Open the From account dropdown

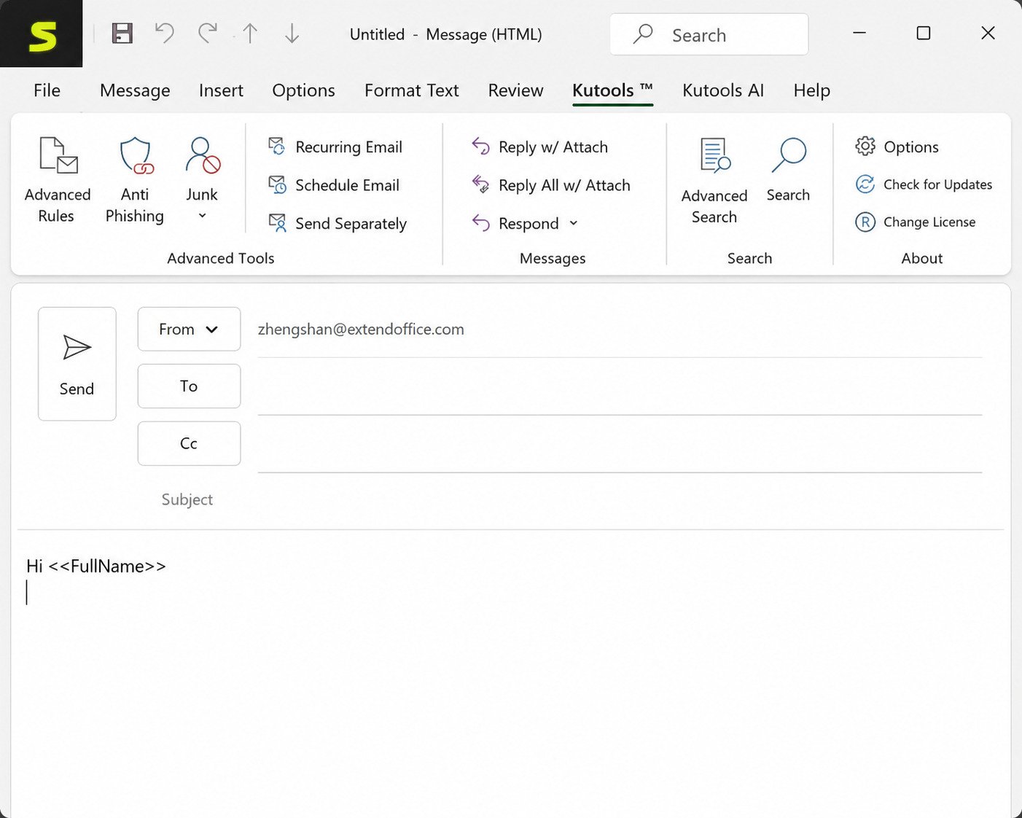pos(189,329)
